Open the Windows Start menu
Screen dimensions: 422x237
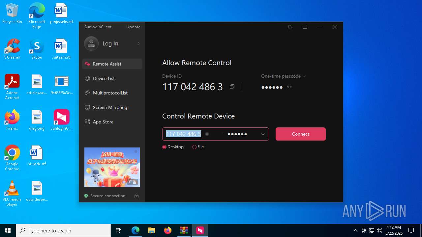pos(8,230)
